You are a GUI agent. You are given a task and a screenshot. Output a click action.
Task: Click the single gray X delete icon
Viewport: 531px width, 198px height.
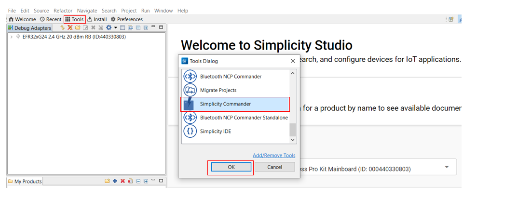[93, 27]
